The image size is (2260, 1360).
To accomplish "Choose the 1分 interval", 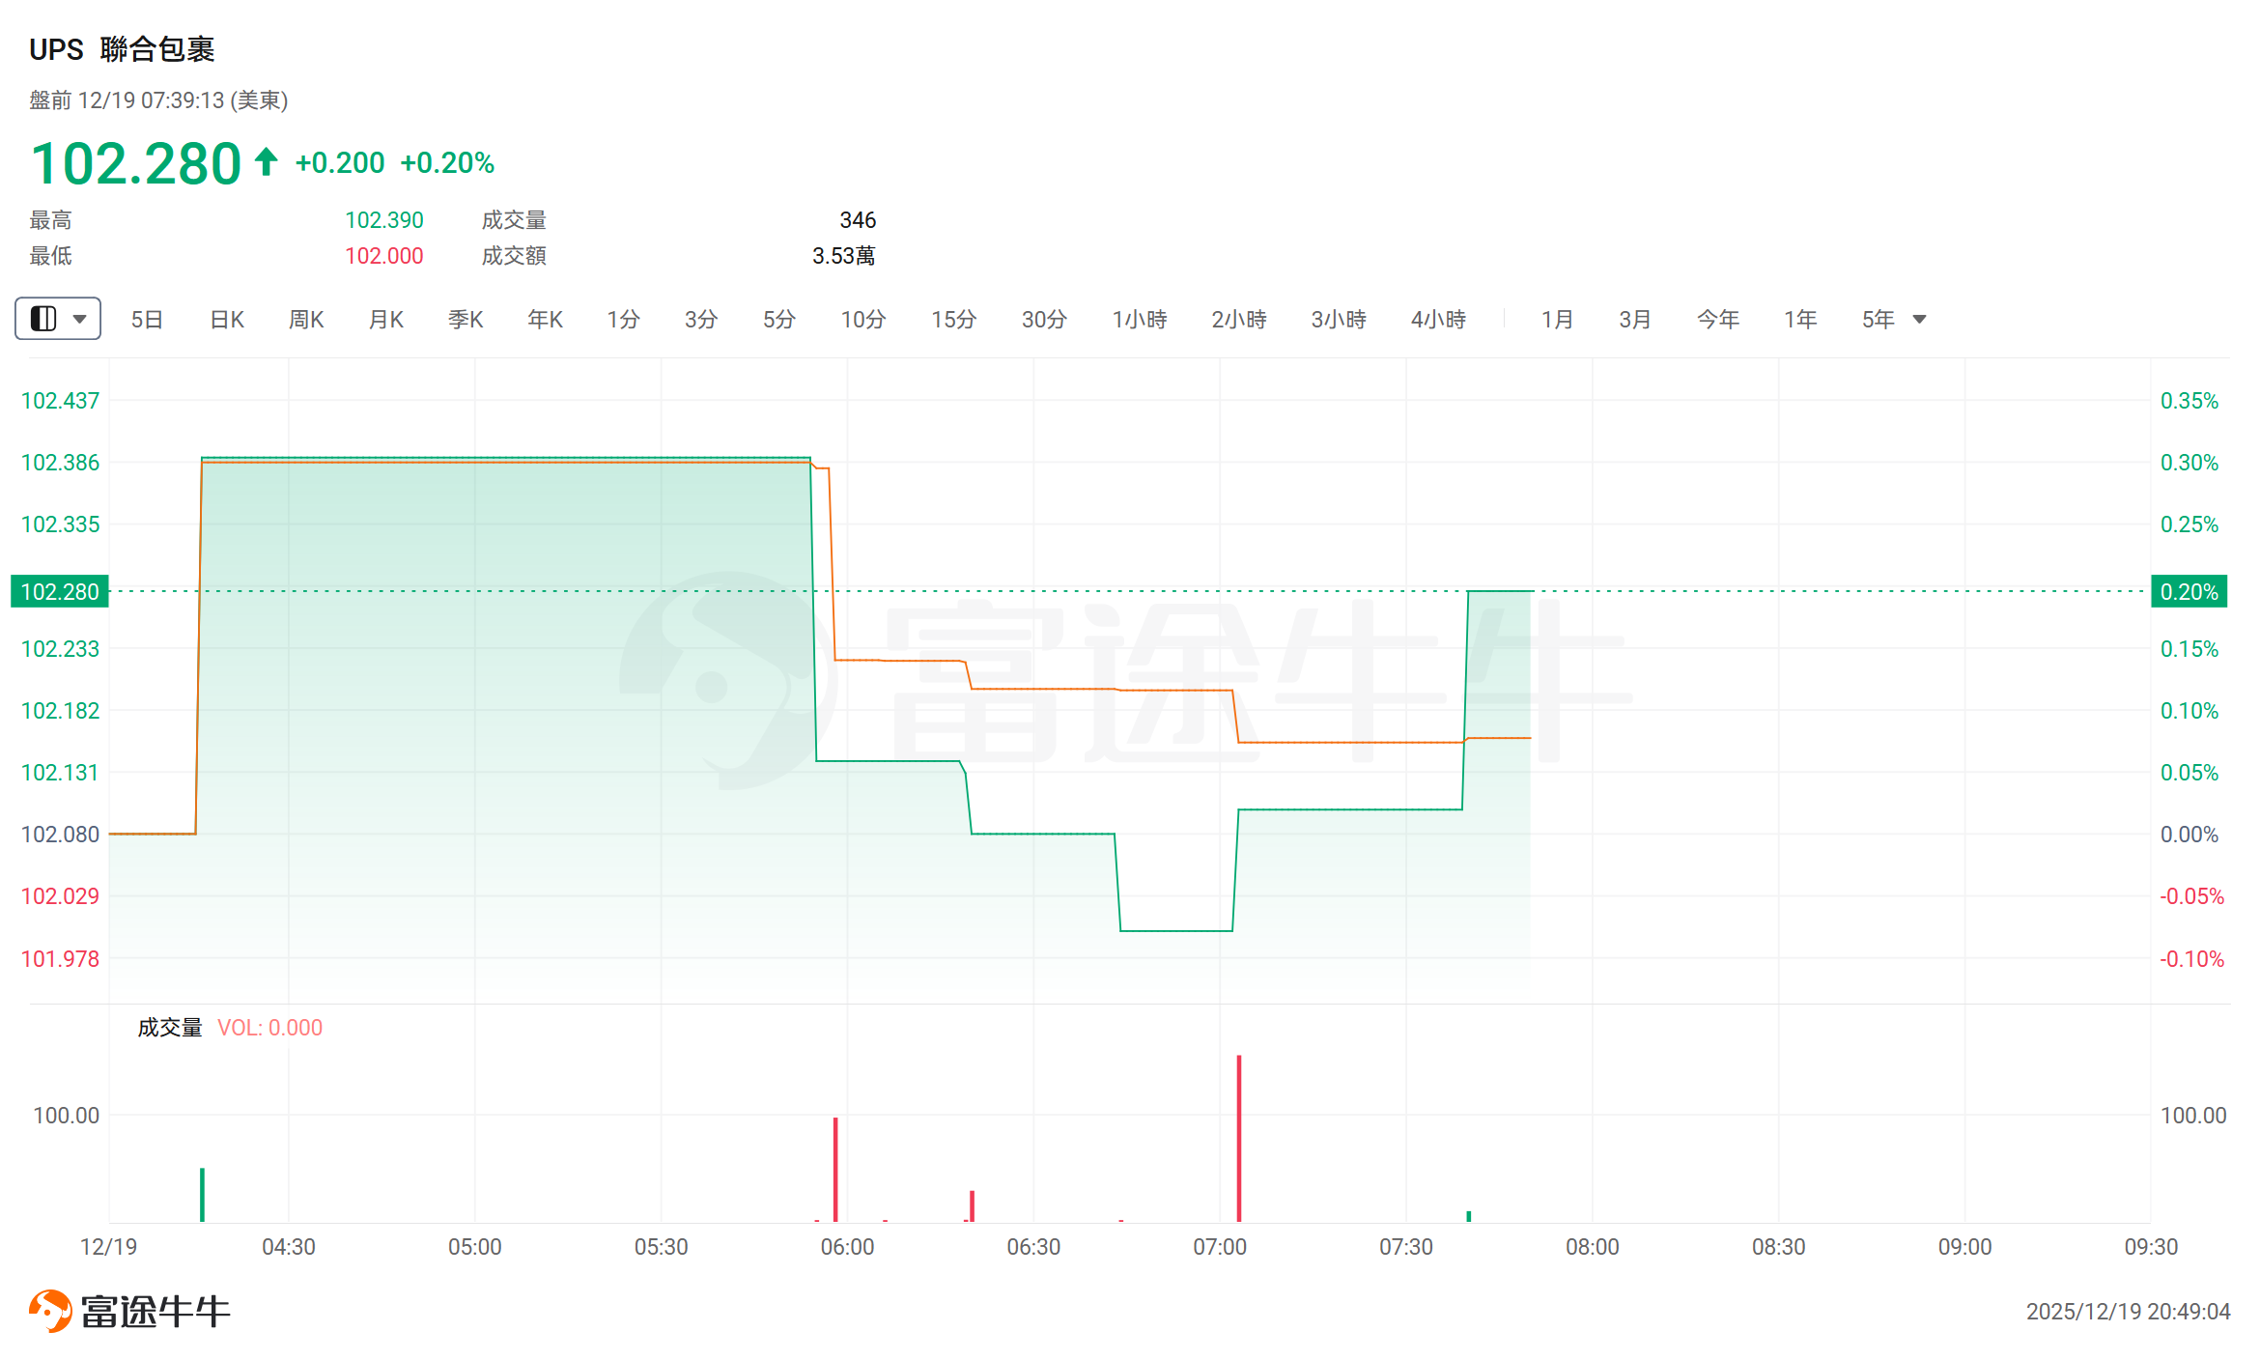I will click(x=623, y=319).
